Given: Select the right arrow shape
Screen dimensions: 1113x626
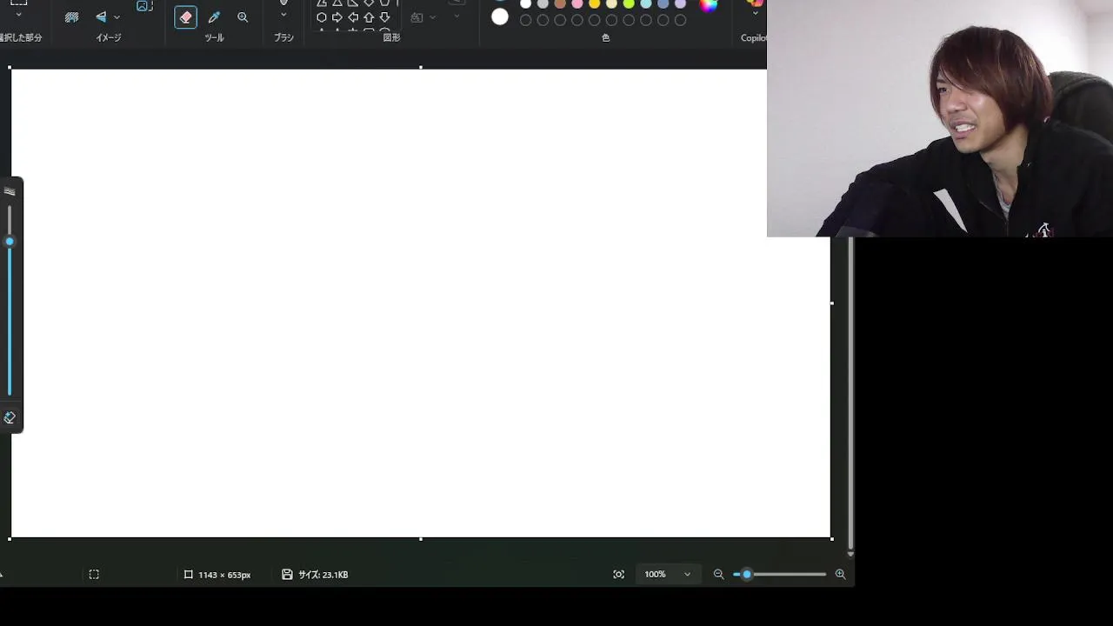Looking at the screenshot, I should [x=337, y=17].
